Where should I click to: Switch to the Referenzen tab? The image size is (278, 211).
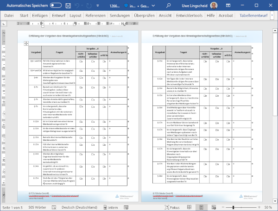(95, 15)
